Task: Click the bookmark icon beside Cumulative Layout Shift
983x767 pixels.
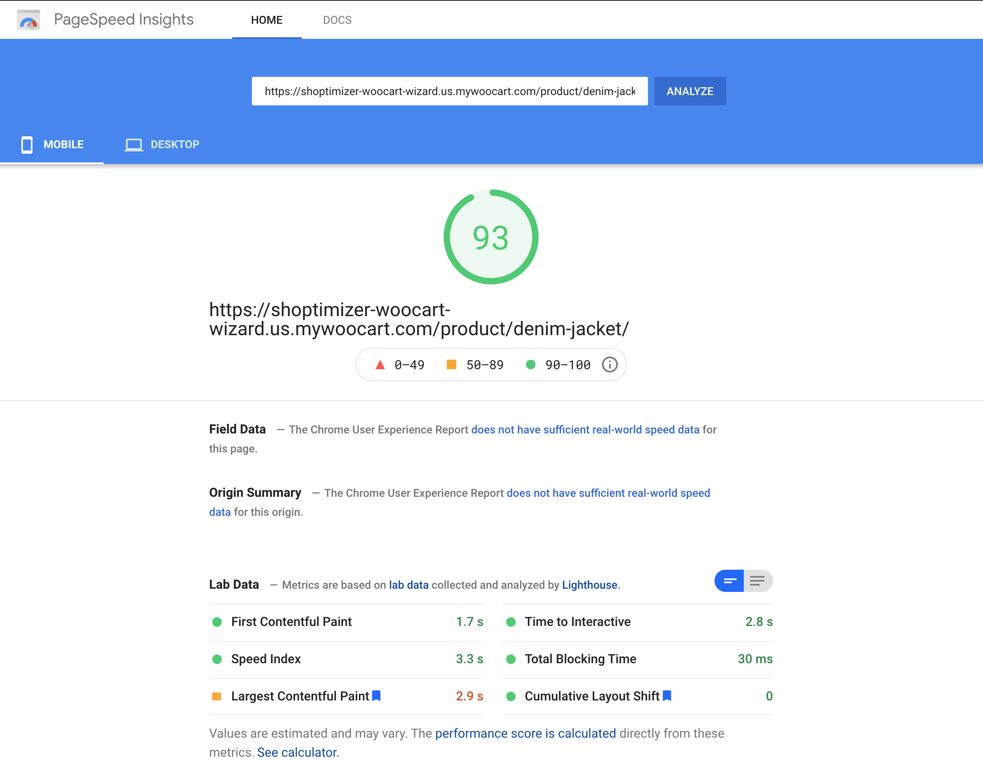Action: click(667, 696)
